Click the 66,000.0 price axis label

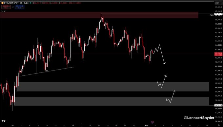(219, 24)
